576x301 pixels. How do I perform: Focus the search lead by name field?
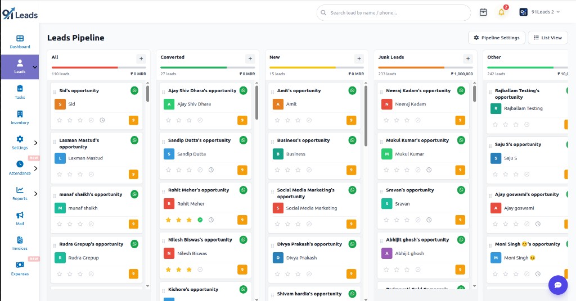[393, 13]
